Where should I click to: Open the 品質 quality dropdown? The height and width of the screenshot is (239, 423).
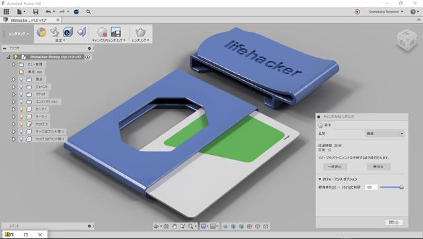tap(385, 134)
